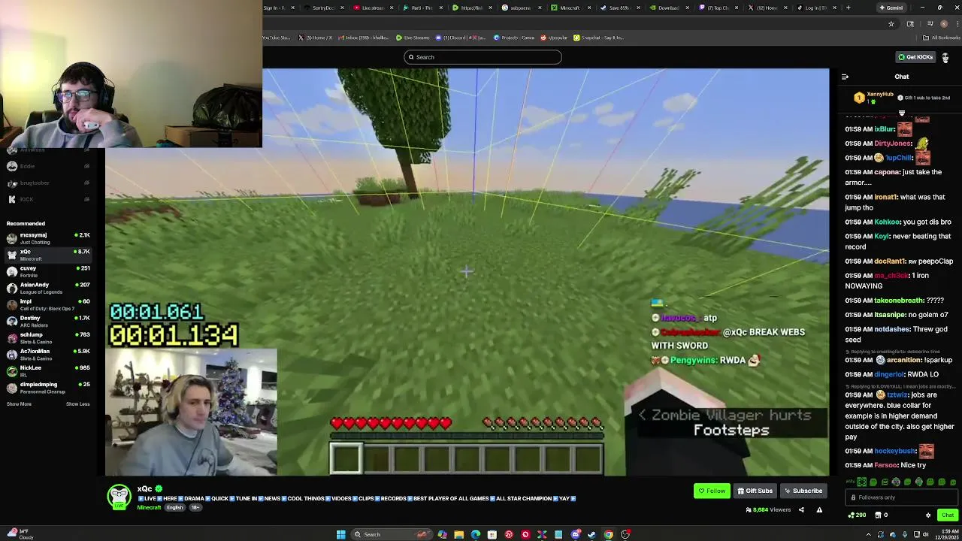Open NickLee IRL channel

pyautogui.click(x=48, y=370)
